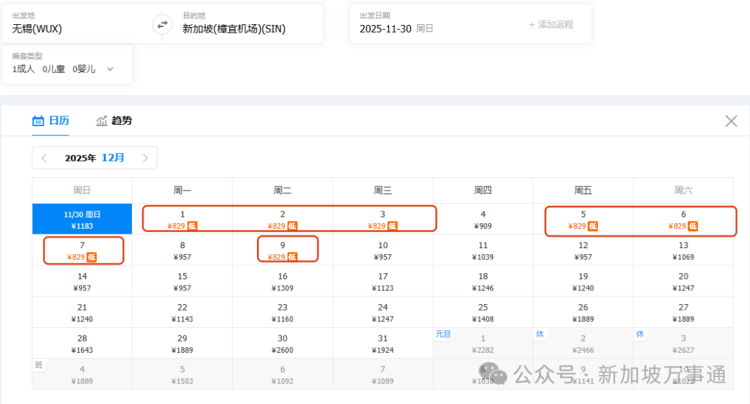Select December 20 priced ¥1247
Screen dimensions: 750x404
[683, 281]
